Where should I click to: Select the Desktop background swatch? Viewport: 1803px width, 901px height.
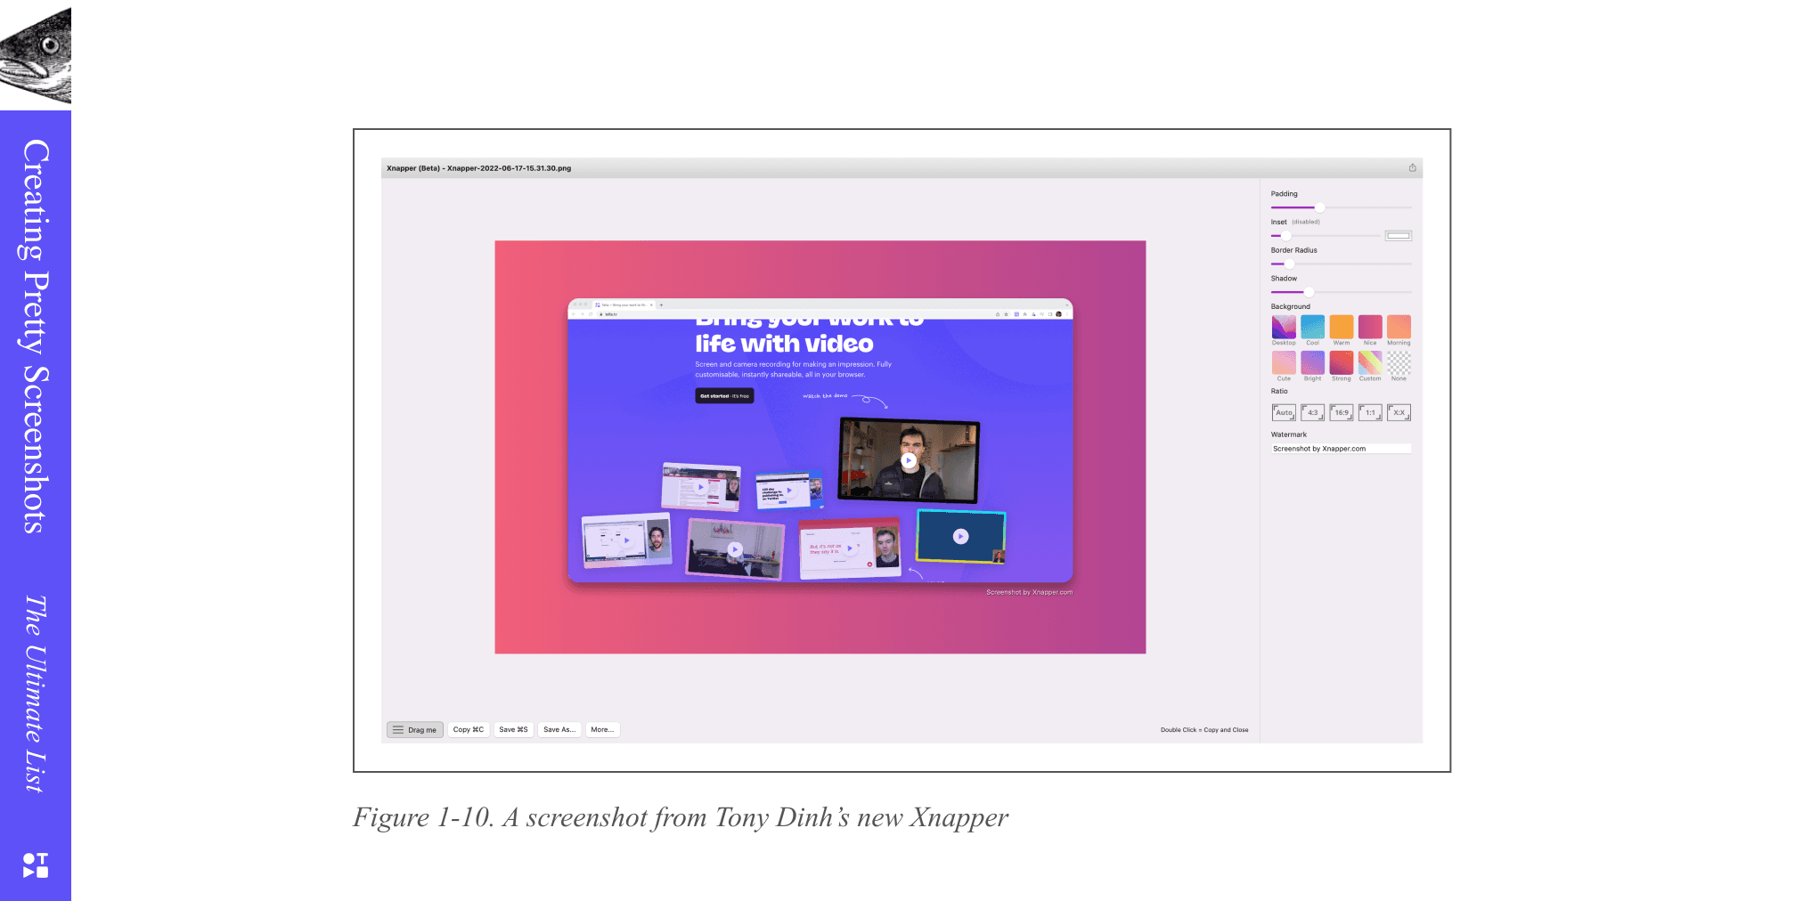coord(1284,327)
